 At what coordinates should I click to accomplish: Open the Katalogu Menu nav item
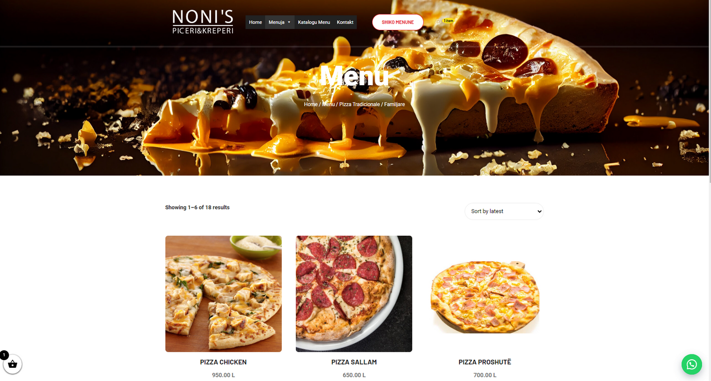[314, 22]
